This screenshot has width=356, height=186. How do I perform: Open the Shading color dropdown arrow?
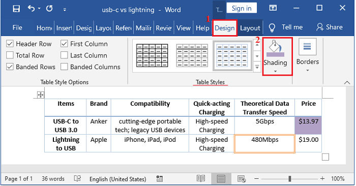point(275,71)
